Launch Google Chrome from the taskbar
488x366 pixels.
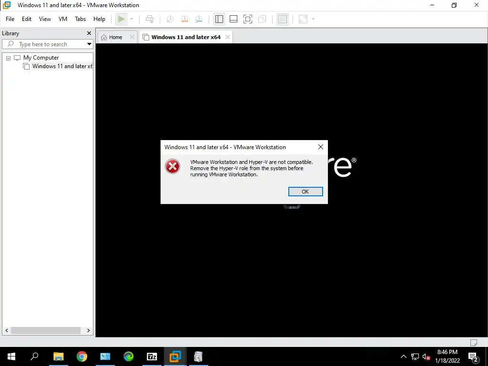point(82,356)
